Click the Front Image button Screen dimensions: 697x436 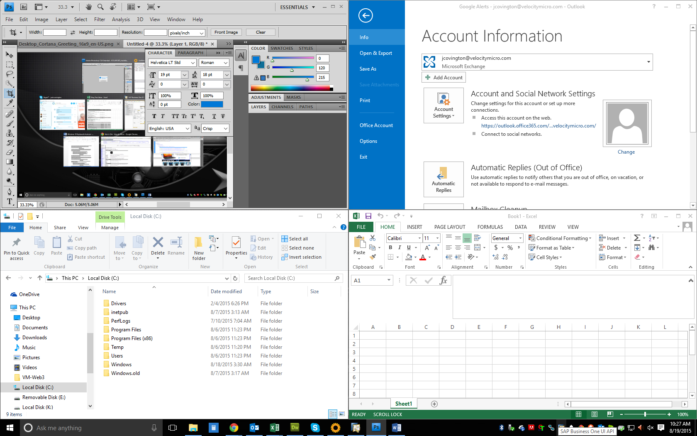click(226, 32)
